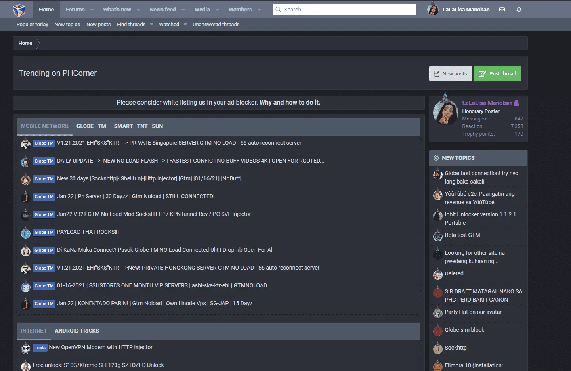Open PAYLOAD THAT ROCKS!!! thread title
This screenshot has width=571, height=371.
(x=88, y=232)
